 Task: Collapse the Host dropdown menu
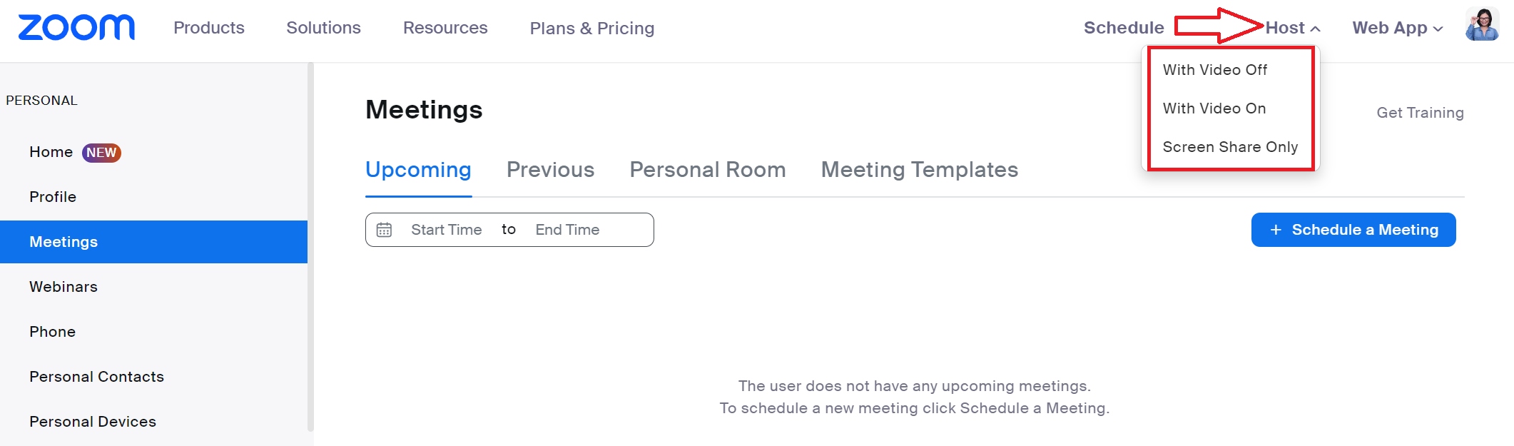1293,28
